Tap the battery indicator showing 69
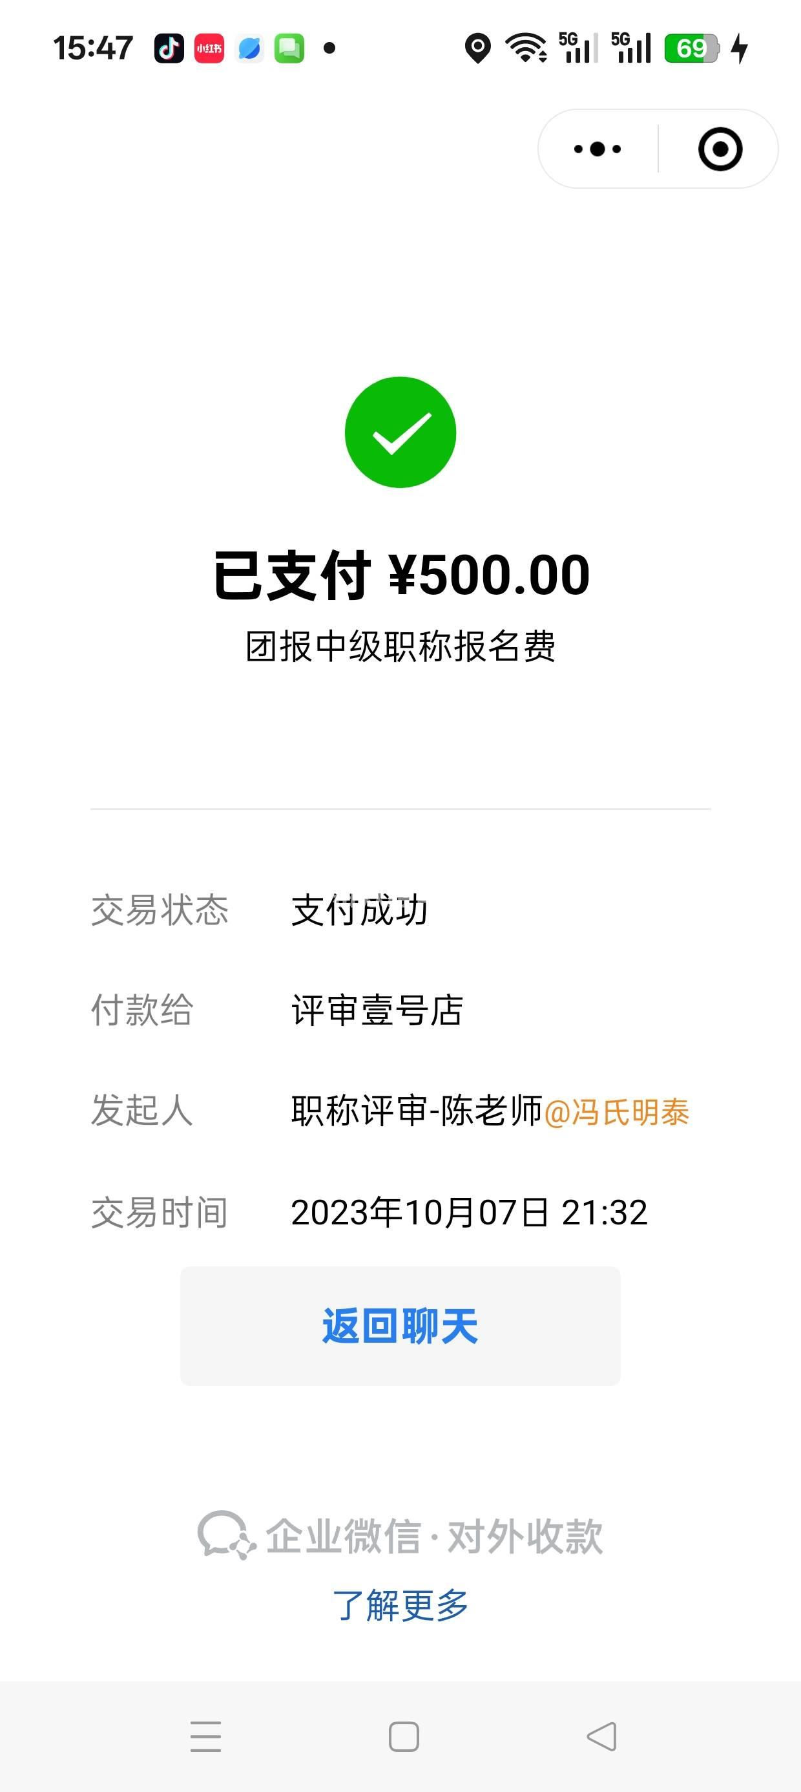 691,48
